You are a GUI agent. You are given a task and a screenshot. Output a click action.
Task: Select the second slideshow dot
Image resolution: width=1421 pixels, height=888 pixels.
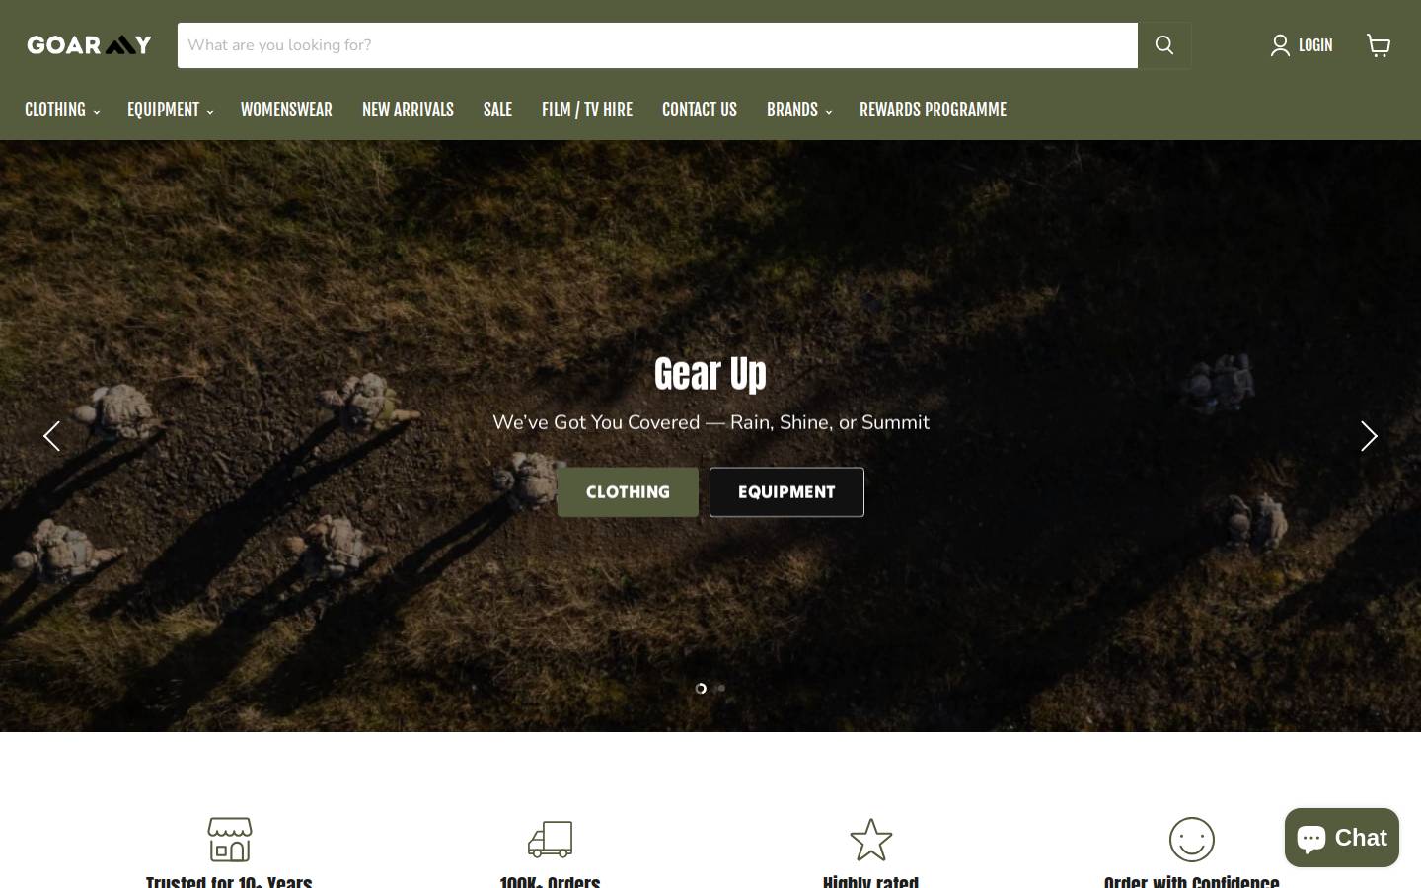721,688
